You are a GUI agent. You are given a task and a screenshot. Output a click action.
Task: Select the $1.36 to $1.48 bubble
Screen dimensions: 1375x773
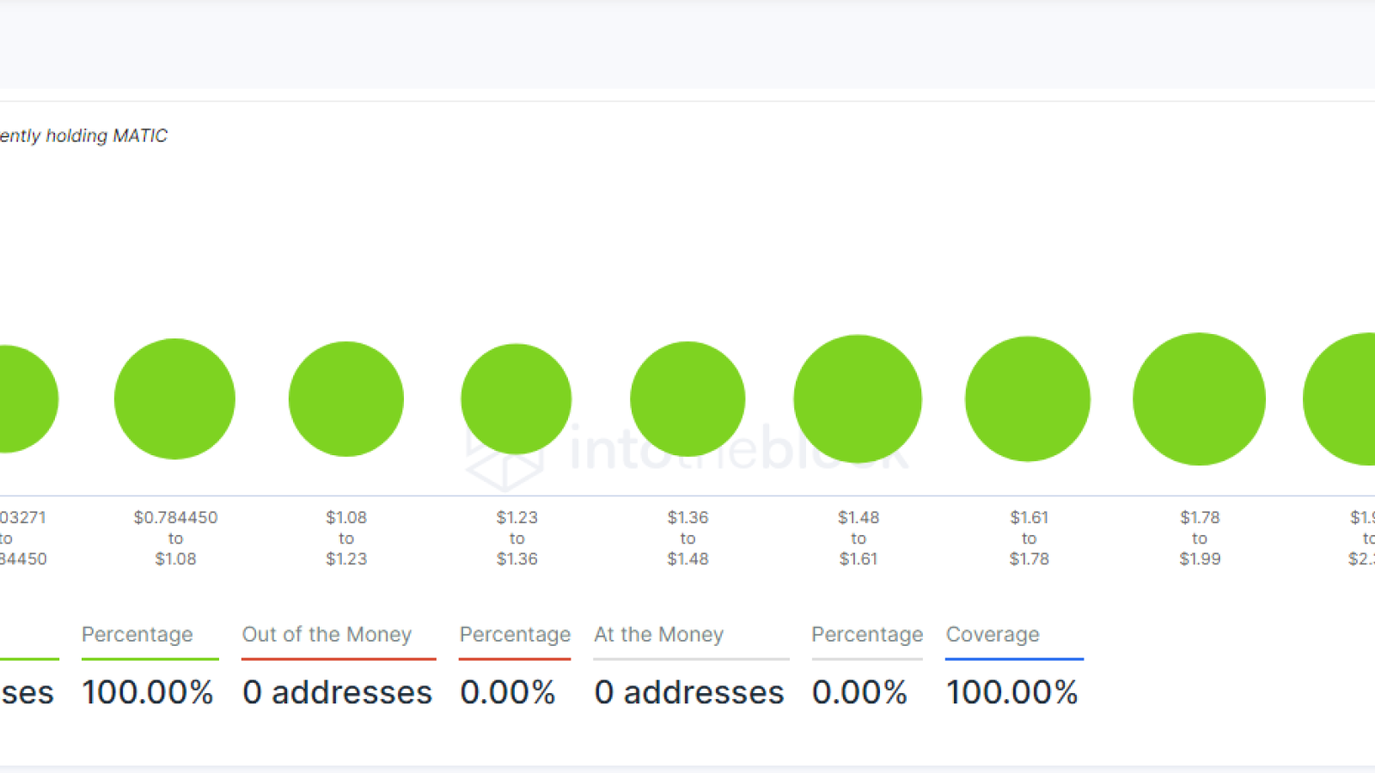click(687, 399)
